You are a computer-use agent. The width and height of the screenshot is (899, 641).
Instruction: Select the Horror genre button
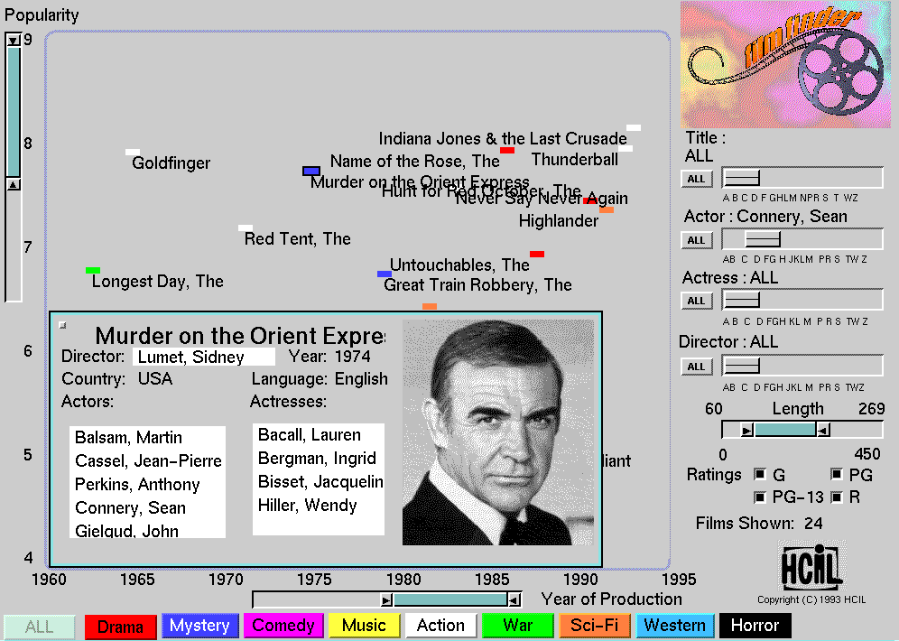pos(755,626)
